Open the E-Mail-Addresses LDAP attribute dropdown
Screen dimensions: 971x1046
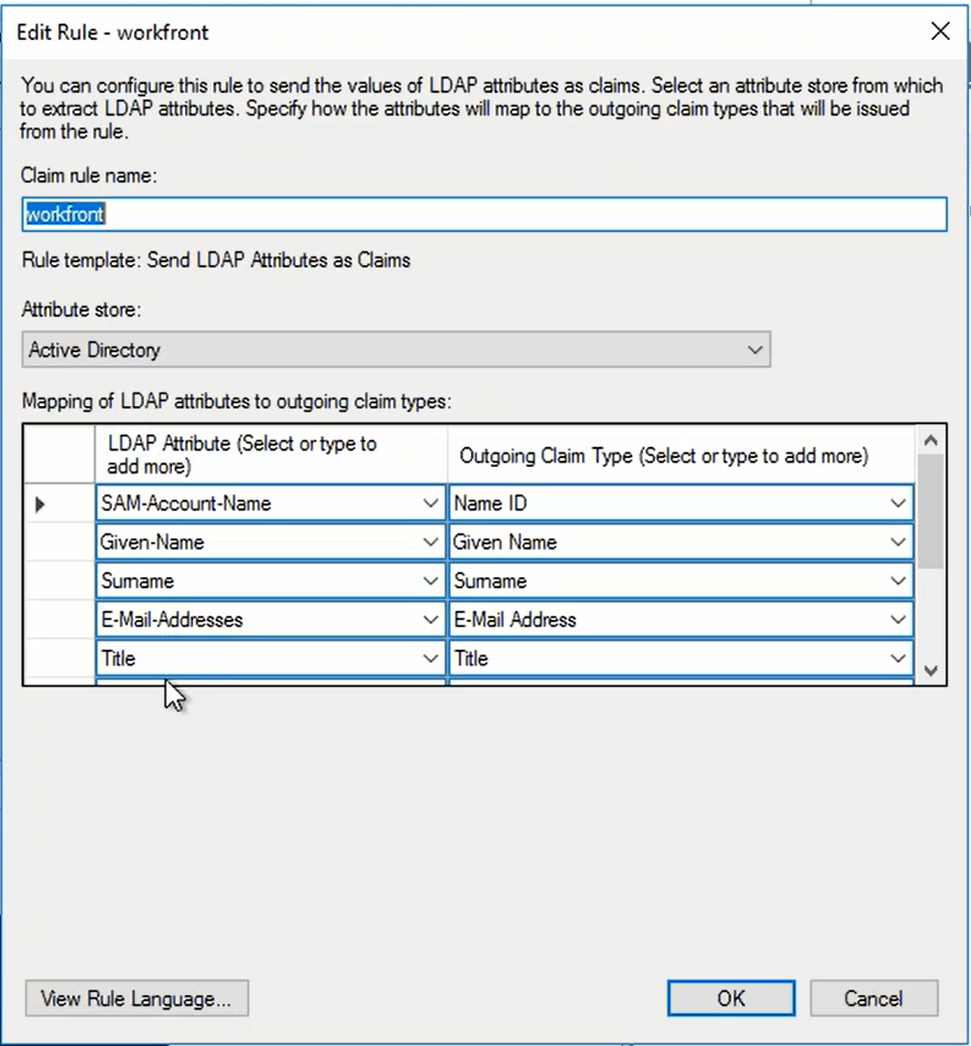click(x=430, y=620)
